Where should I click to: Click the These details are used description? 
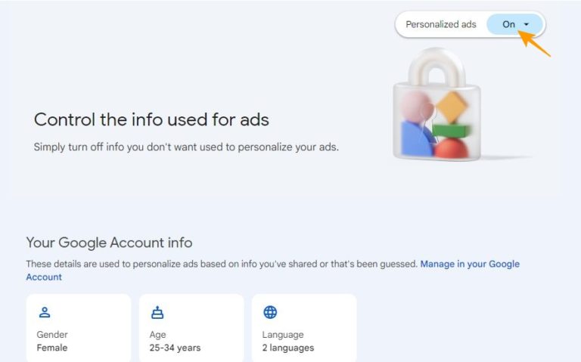pyautogui.click(x=221, y=264)
